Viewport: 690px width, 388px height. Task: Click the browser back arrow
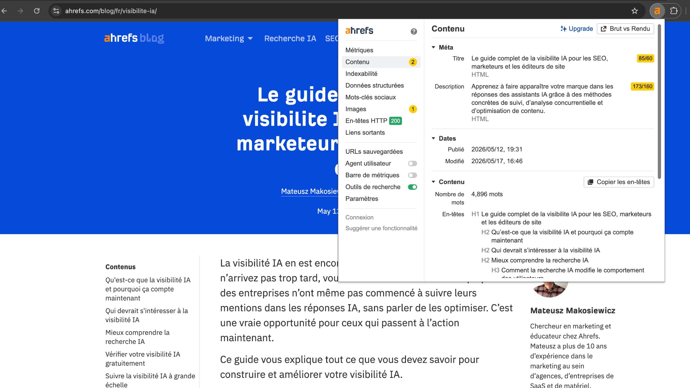pyautogui.click(x=4, y=11)
